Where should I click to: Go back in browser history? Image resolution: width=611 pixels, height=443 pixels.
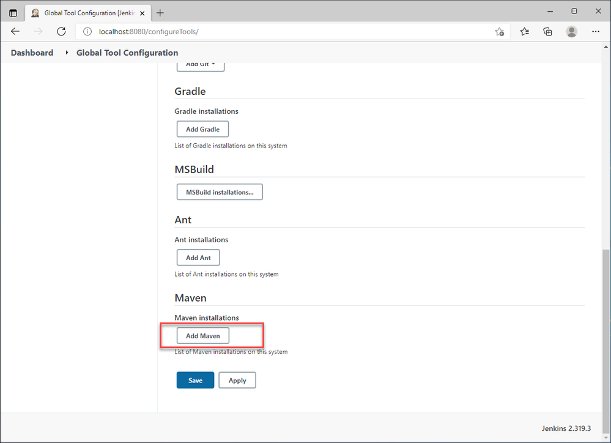click(15, 32)
